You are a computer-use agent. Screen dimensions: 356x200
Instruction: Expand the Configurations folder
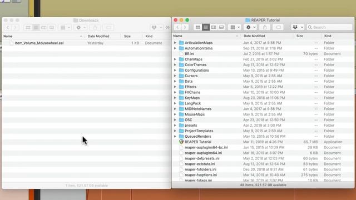coord(175,71)
